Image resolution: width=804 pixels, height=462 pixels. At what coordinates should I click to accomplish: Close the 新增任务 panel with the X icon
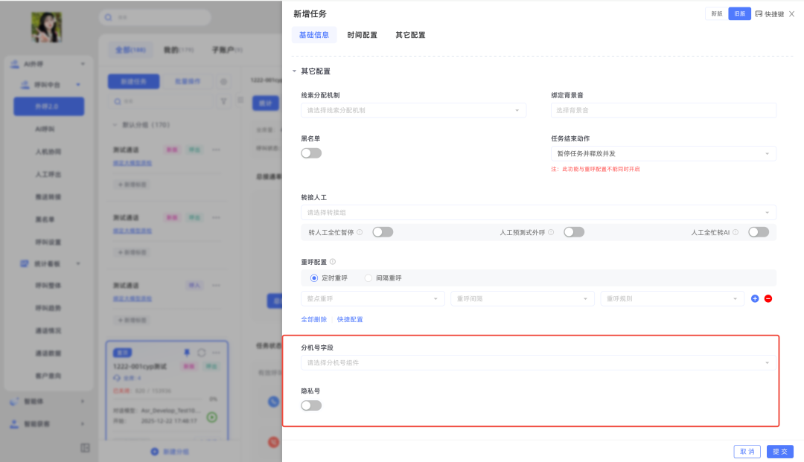[x=792, y=13]
